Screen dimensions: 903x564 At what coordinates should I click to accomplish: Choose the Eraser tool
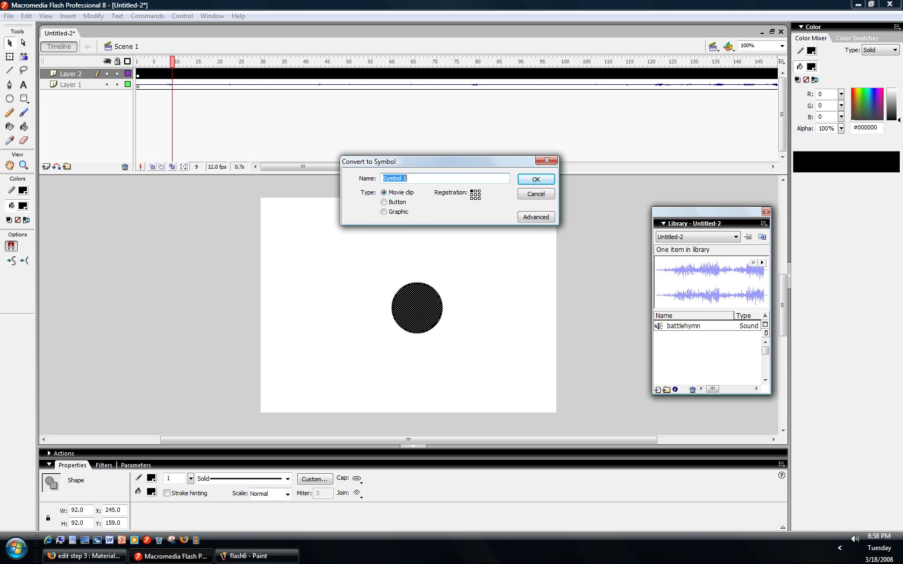point(24,140)
